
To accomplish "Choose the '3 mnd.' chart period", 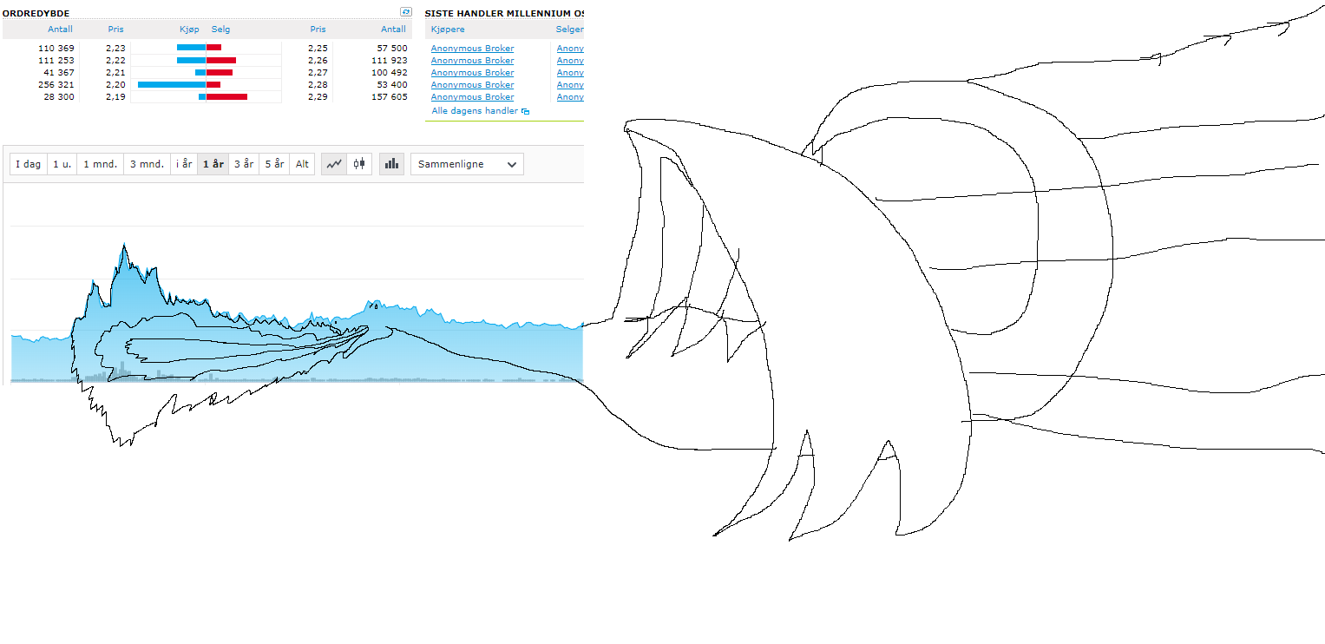I will 147,164.
